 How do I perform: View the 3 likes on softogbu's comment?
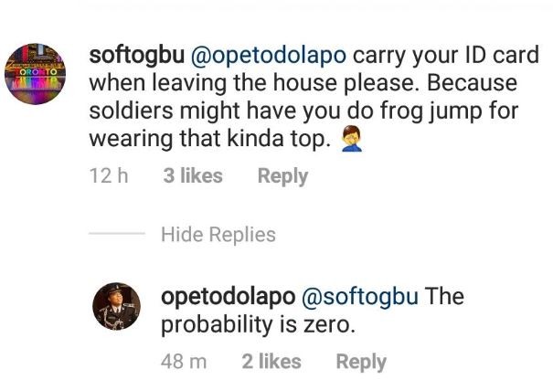(193, 176)
